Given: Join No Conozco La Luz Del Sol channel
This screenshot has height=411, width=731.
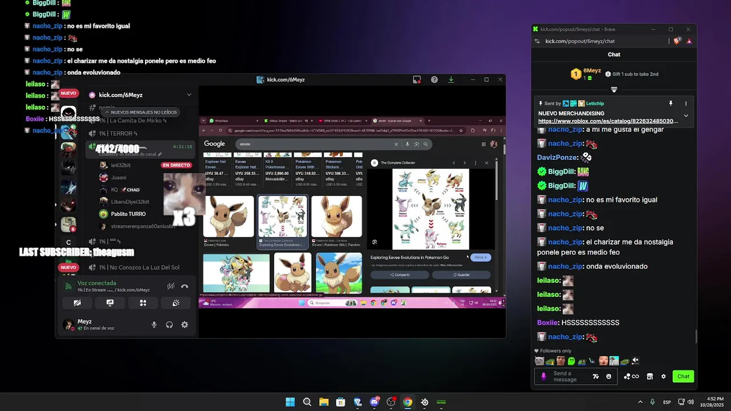Looking at the screenshot, I should click(x=139, y=267).
